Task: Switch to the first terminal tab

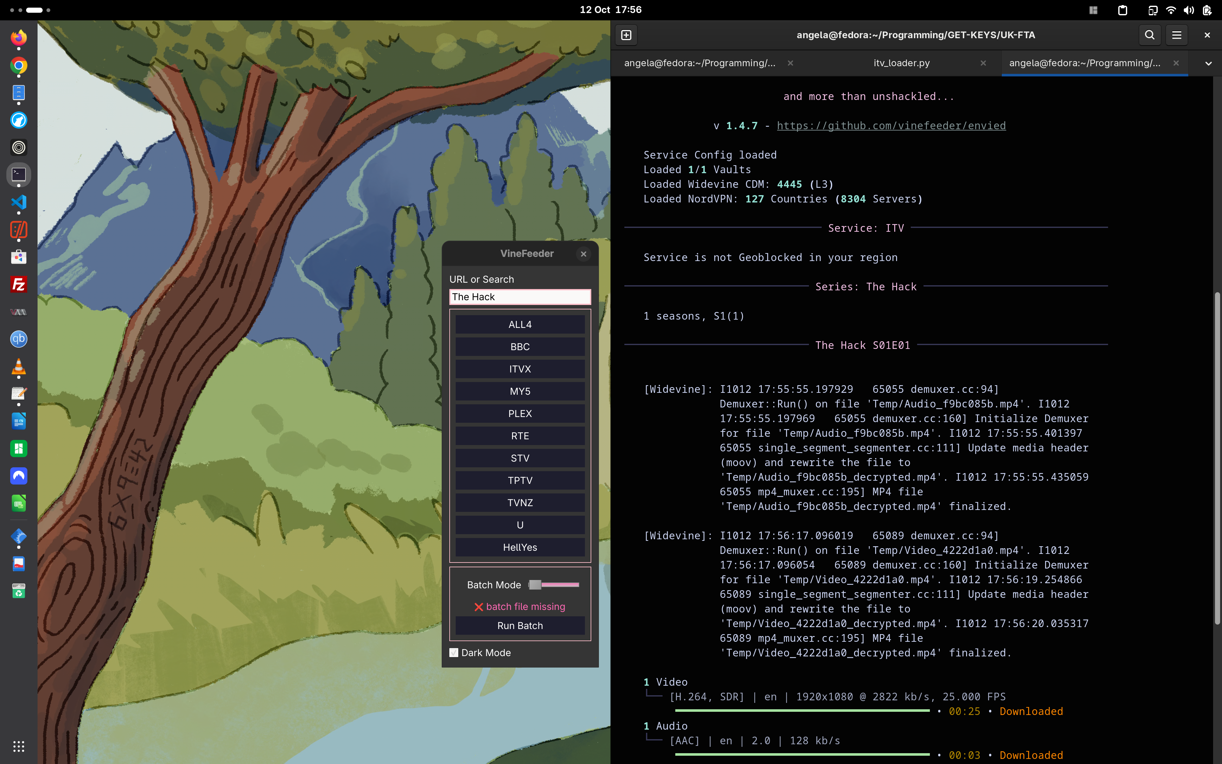Action: tap(699, 63)
